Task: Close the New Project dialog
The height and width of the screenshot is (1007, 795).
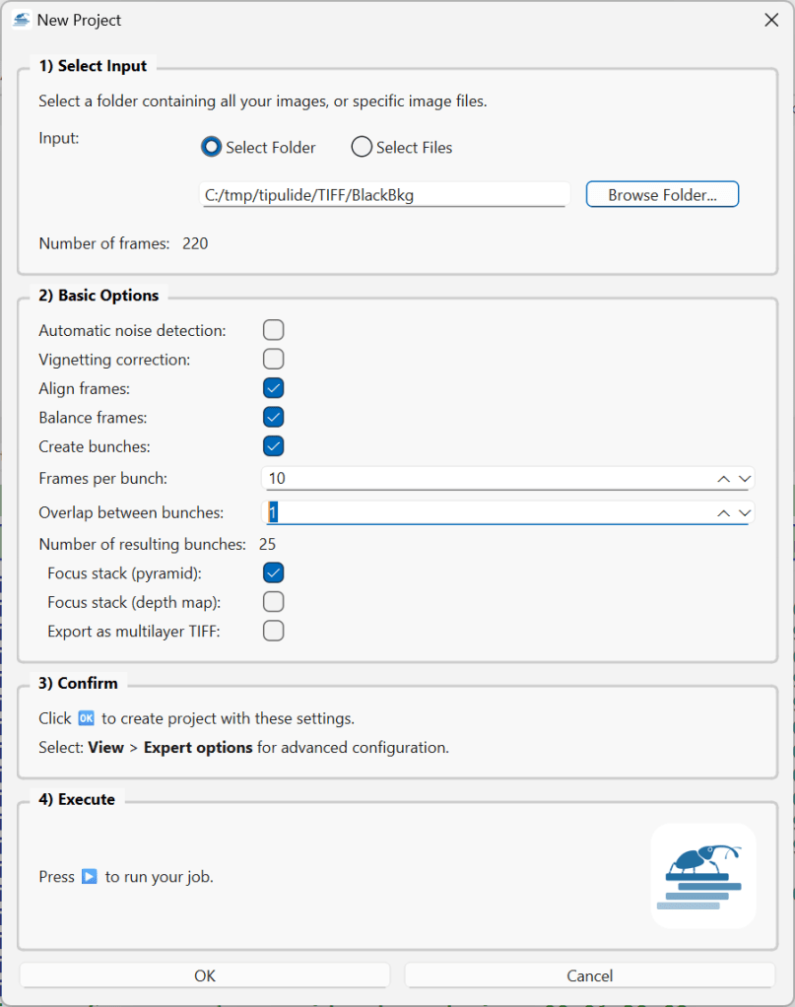Action: pyautogui.click(x=771, y=20)
